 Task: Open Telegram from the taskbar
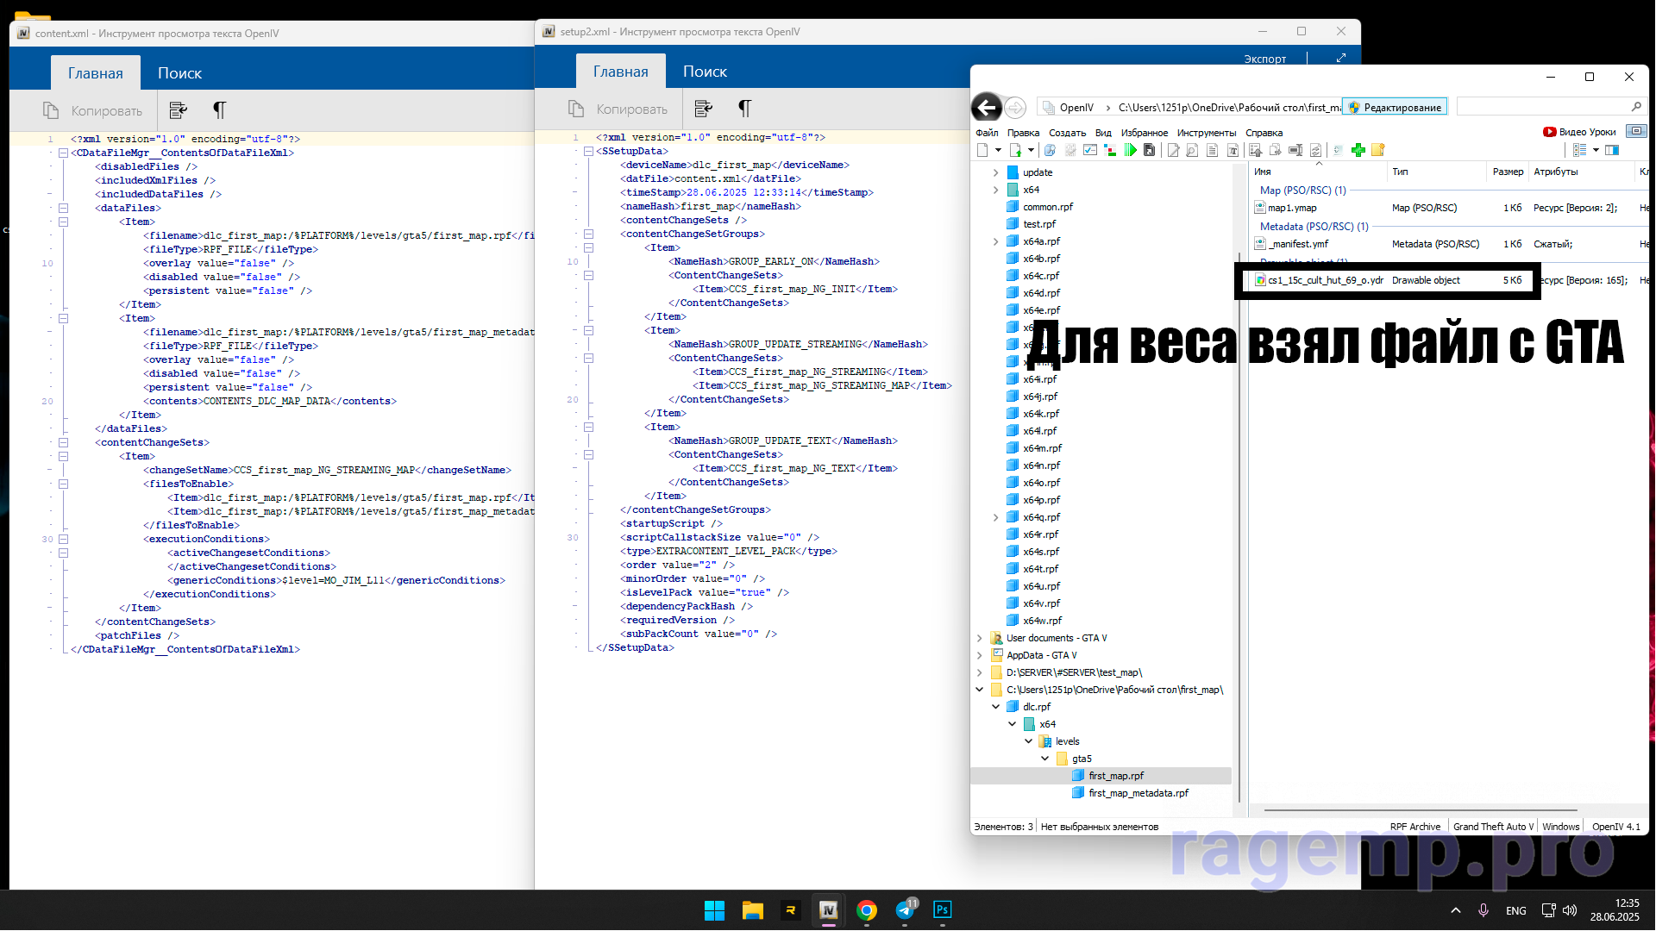tap(905, 909)
